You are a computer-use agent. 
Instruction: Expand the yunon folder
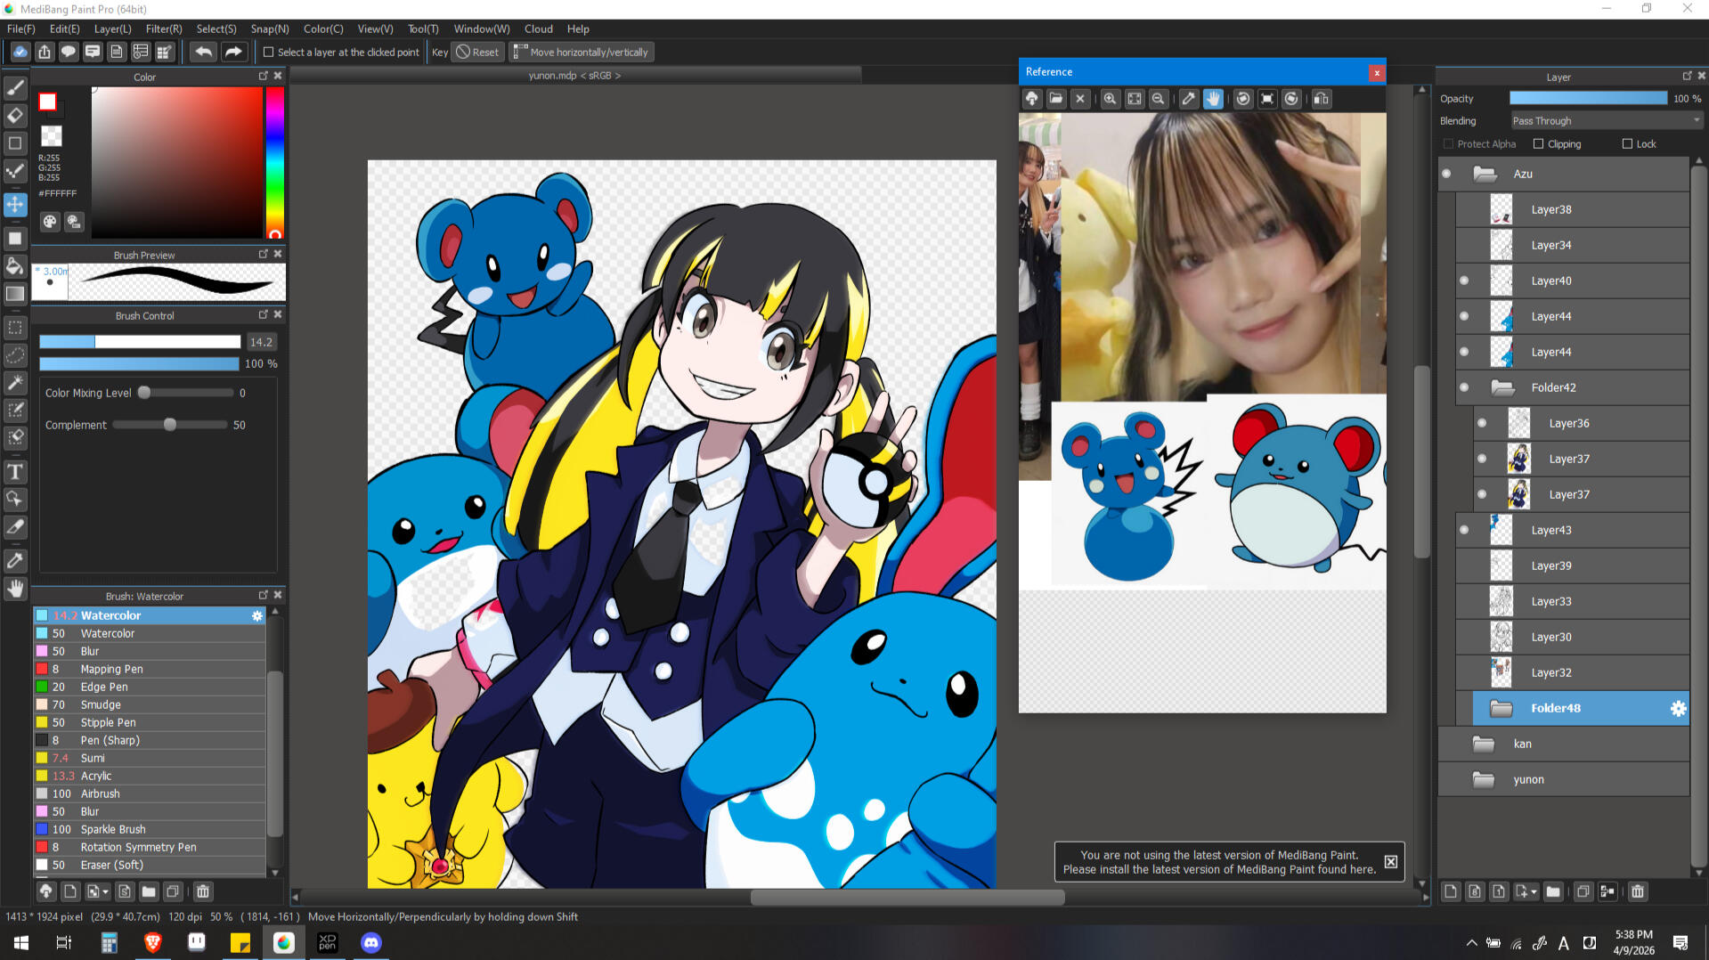coord(1483,779)
